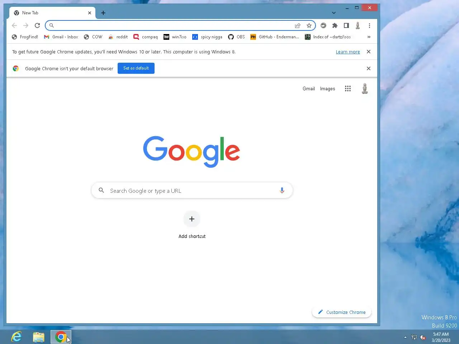This screenshot has width=459, height=344.
Task: Open the Index of ~dartz/isos bookmark
Action: tap(328, 37)
